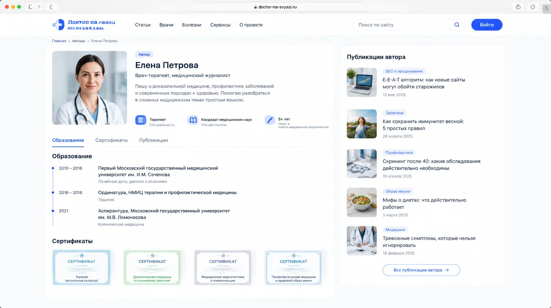This screenshot has height=308, width=551.
Task: Open the salad bowl thumbnail of diets article
Action: (362, 202)
